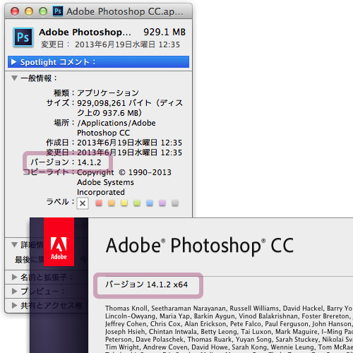The image size is (353, 353).
Task: Click the header 変更日 date line
Action: (110, 44)
